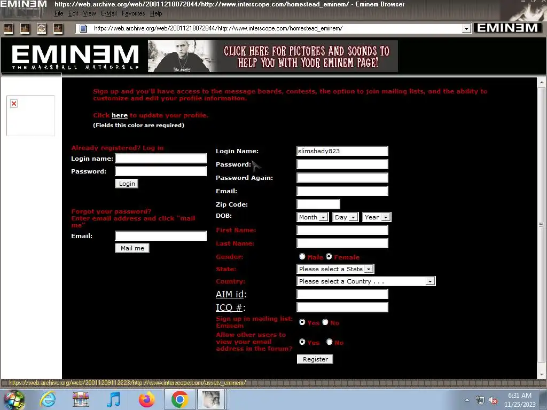Click the Password Again field

click(342, 177)
